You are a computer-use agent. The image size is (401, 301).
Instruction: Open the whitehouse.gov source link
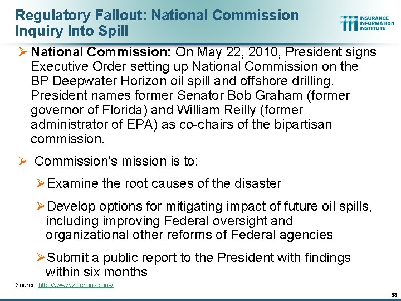pyautogui.click(x=76, y=285)
